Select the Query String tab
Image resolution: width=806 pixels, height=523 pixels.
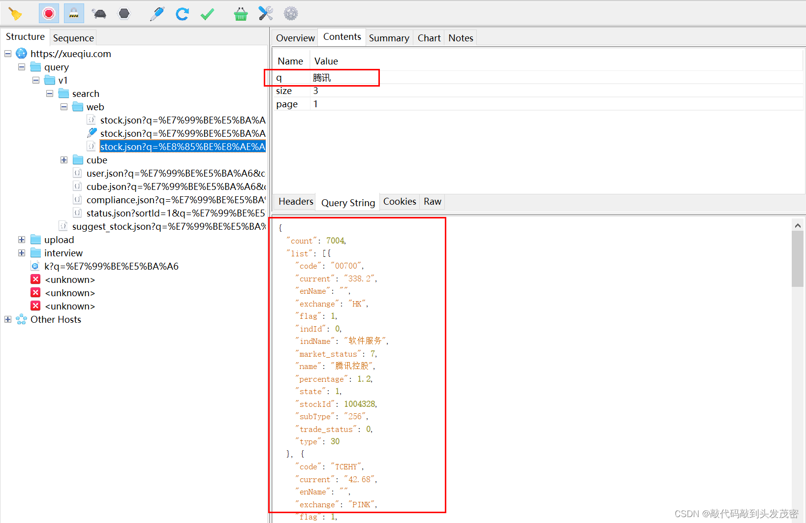point(348,203)
